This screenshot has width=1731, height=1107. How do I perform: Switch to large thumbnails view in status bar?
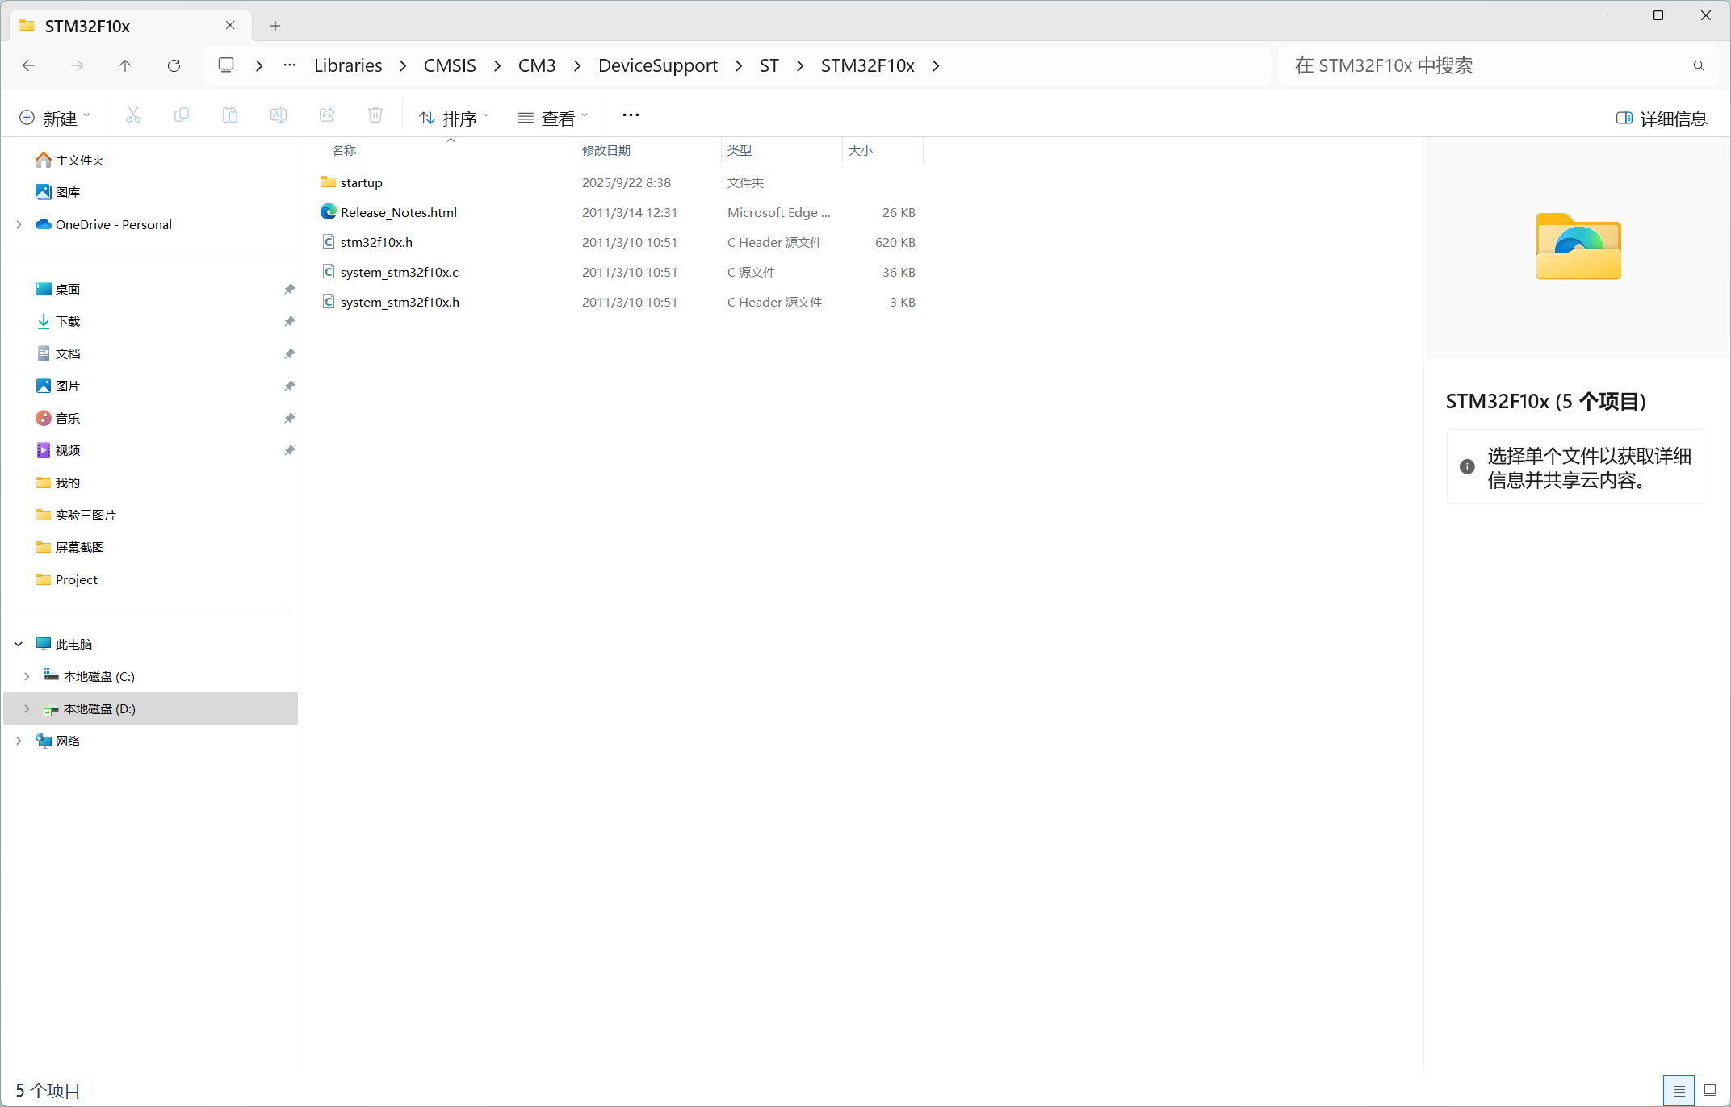[1709, 1090]
